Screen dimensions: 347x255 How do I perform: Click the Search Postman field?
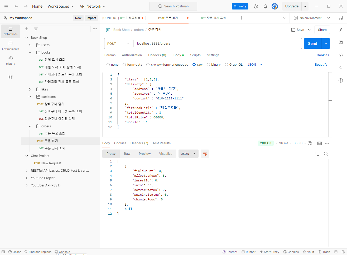[173, 6]
